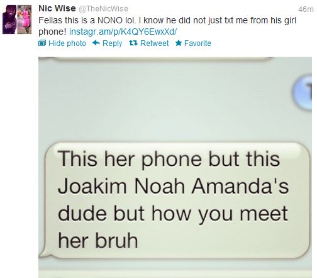Click the Hide photo icon

[x=42, y=43]
